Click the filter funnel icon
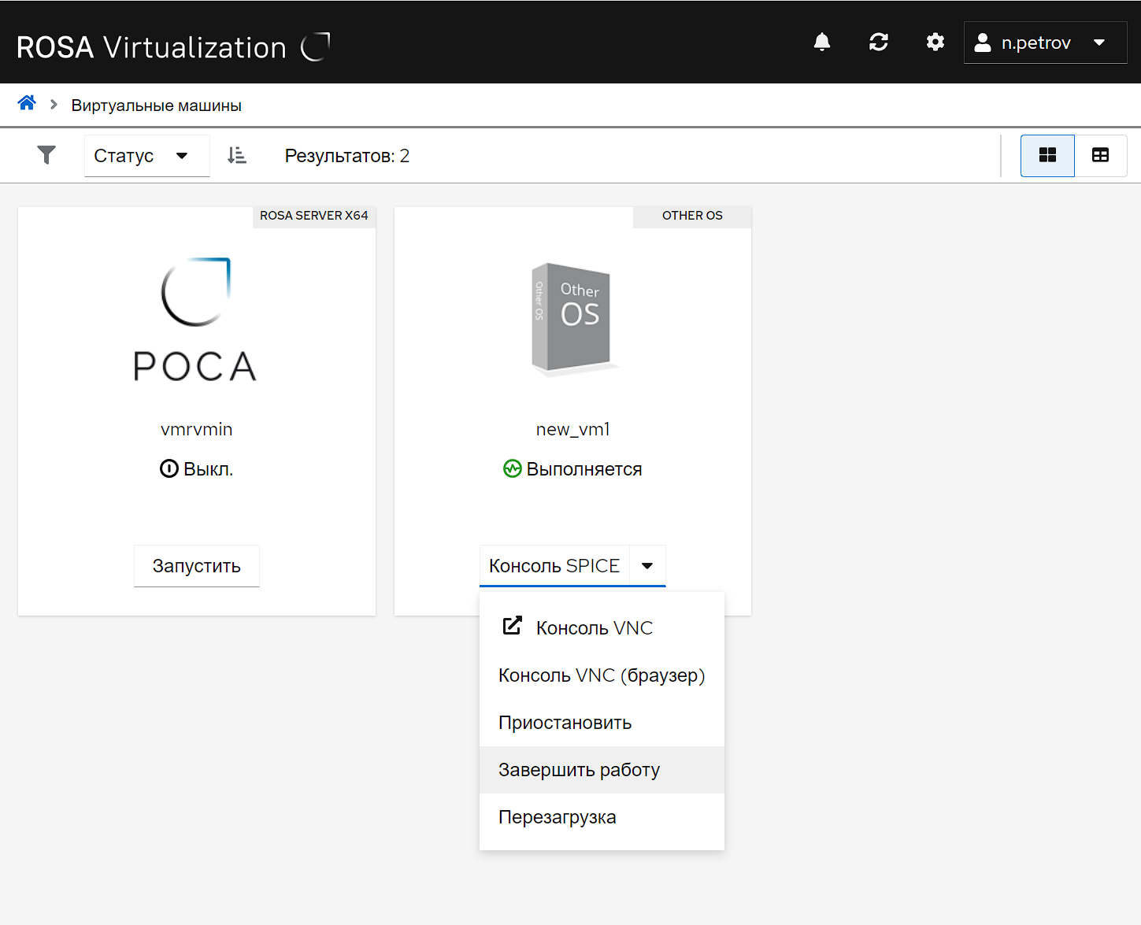Image resolution: width=1141 pixels, height=925 pixels. click(x=46, y=155)
